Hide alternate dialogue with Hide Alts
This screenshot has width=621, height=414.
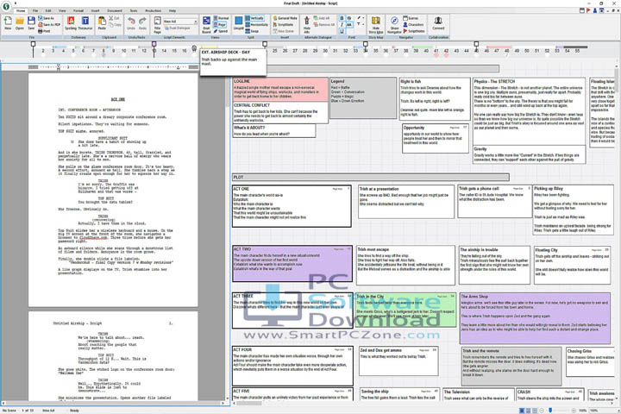(x=306, y=24)
